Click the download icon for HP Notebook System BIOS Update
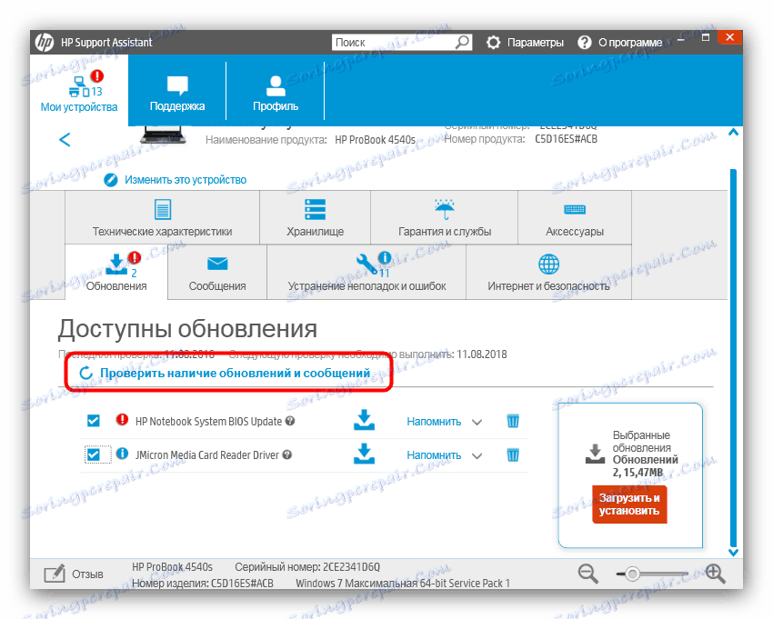Viewport: 773px width, 619px height. tap(364, 421)
